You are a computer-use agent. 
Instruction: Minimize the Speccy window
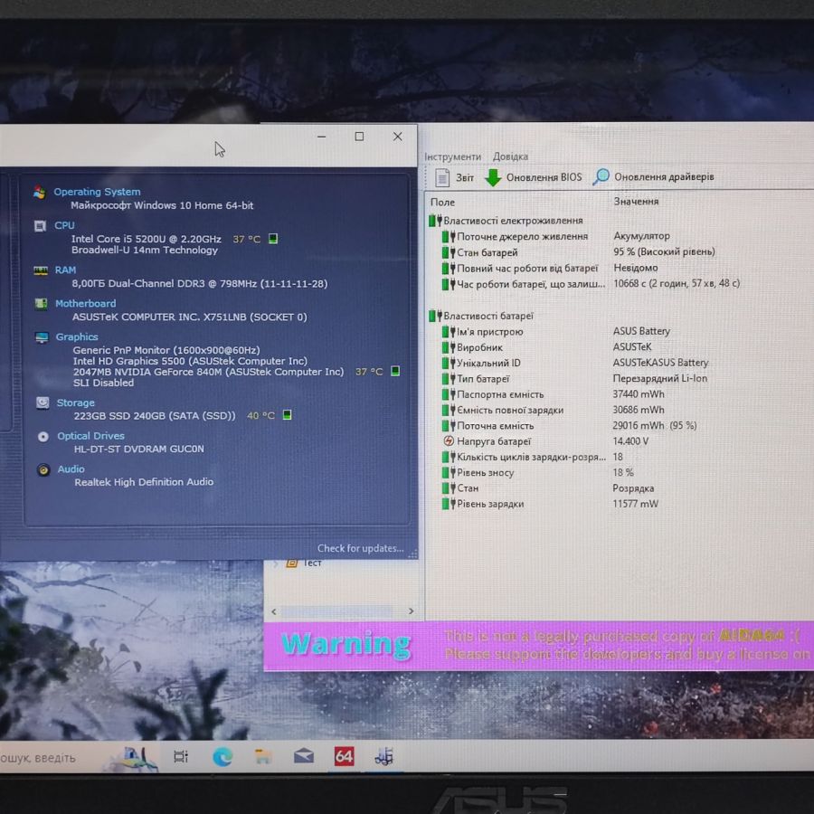(x=321, y=137)
